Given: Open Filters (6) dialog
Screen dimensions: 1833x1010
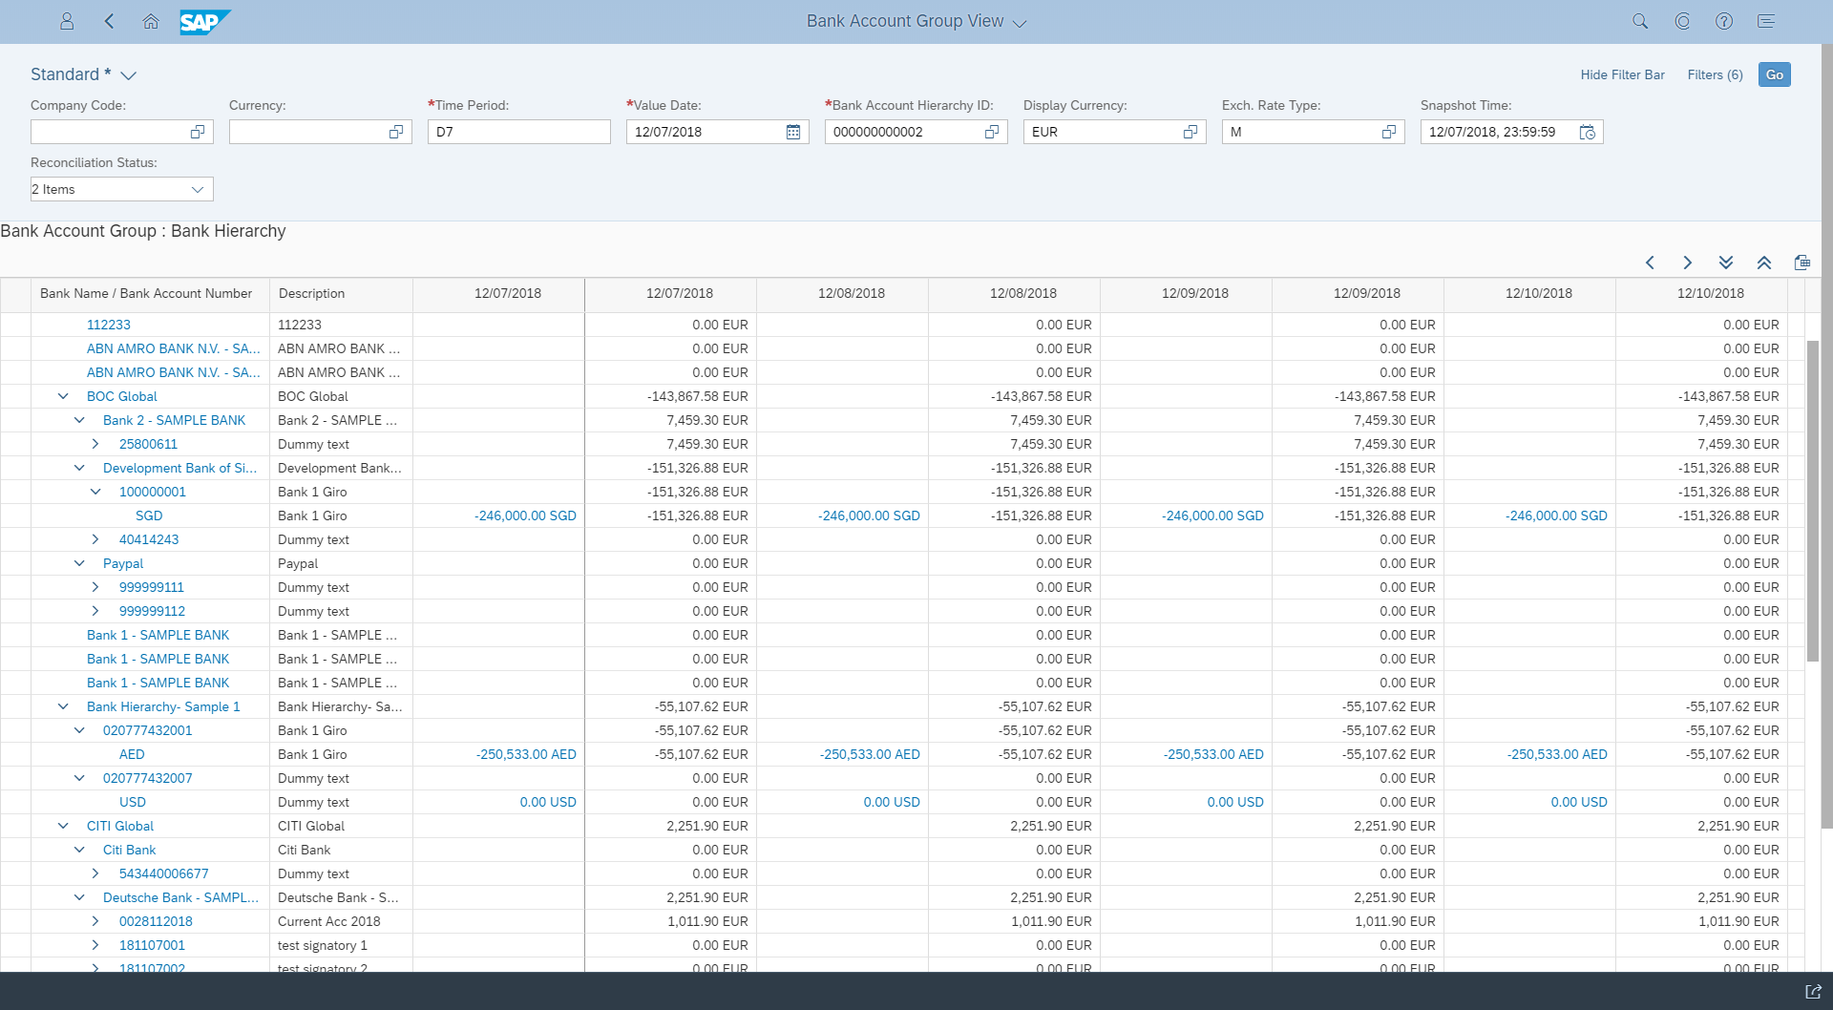Looking at the screenshot, I should click(1715, 74).
